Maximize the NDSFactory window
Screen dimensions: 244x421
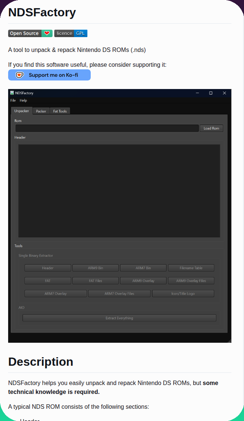pyautogui.click(x=211, y=93)
